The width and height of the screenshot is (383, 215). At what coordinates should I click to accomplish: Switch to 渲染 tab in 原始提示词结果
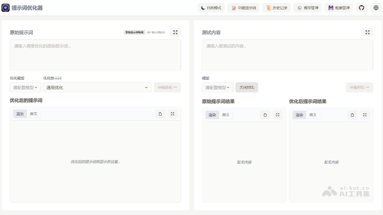tap(212, 115)
